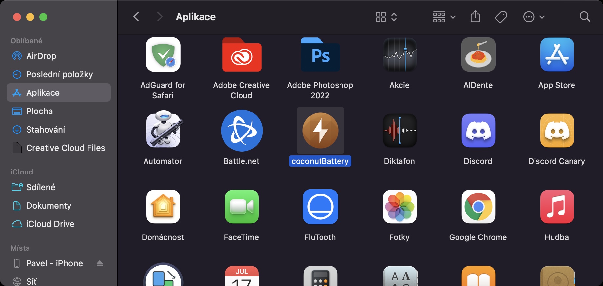The height and width of the screenshot is (286, 603).
Task: Open the grouping options dropdown
Action: [x=444, y=17]
